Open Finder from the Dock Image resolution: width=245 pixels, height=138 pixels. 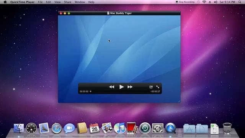[19, 128]
